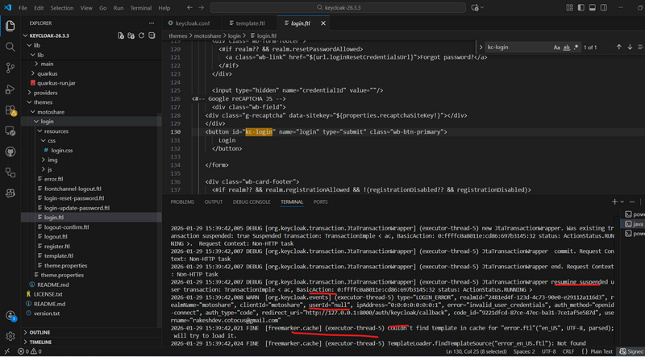Go to previous match in find widget
Image resolution: width=645 pixels, height=357 pixels.
tap(619, 48)
